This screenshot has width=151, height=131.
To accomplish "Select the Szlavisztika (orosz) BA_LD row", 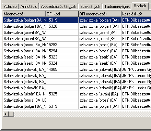I will 24,100.
